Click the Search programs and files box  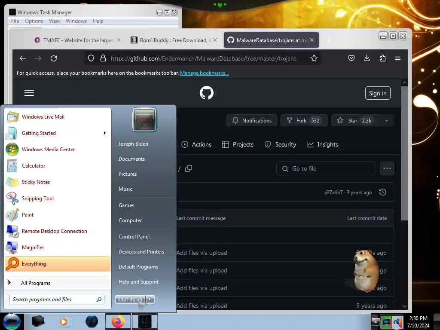click(56, 299)
